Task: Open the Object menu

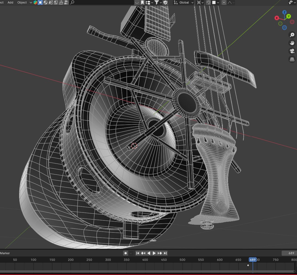Action: [x=22, y=2]
